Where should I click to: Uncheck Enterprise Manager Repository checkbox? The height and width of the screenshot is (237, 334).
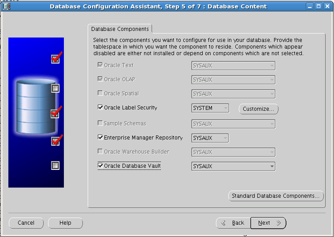100,137
